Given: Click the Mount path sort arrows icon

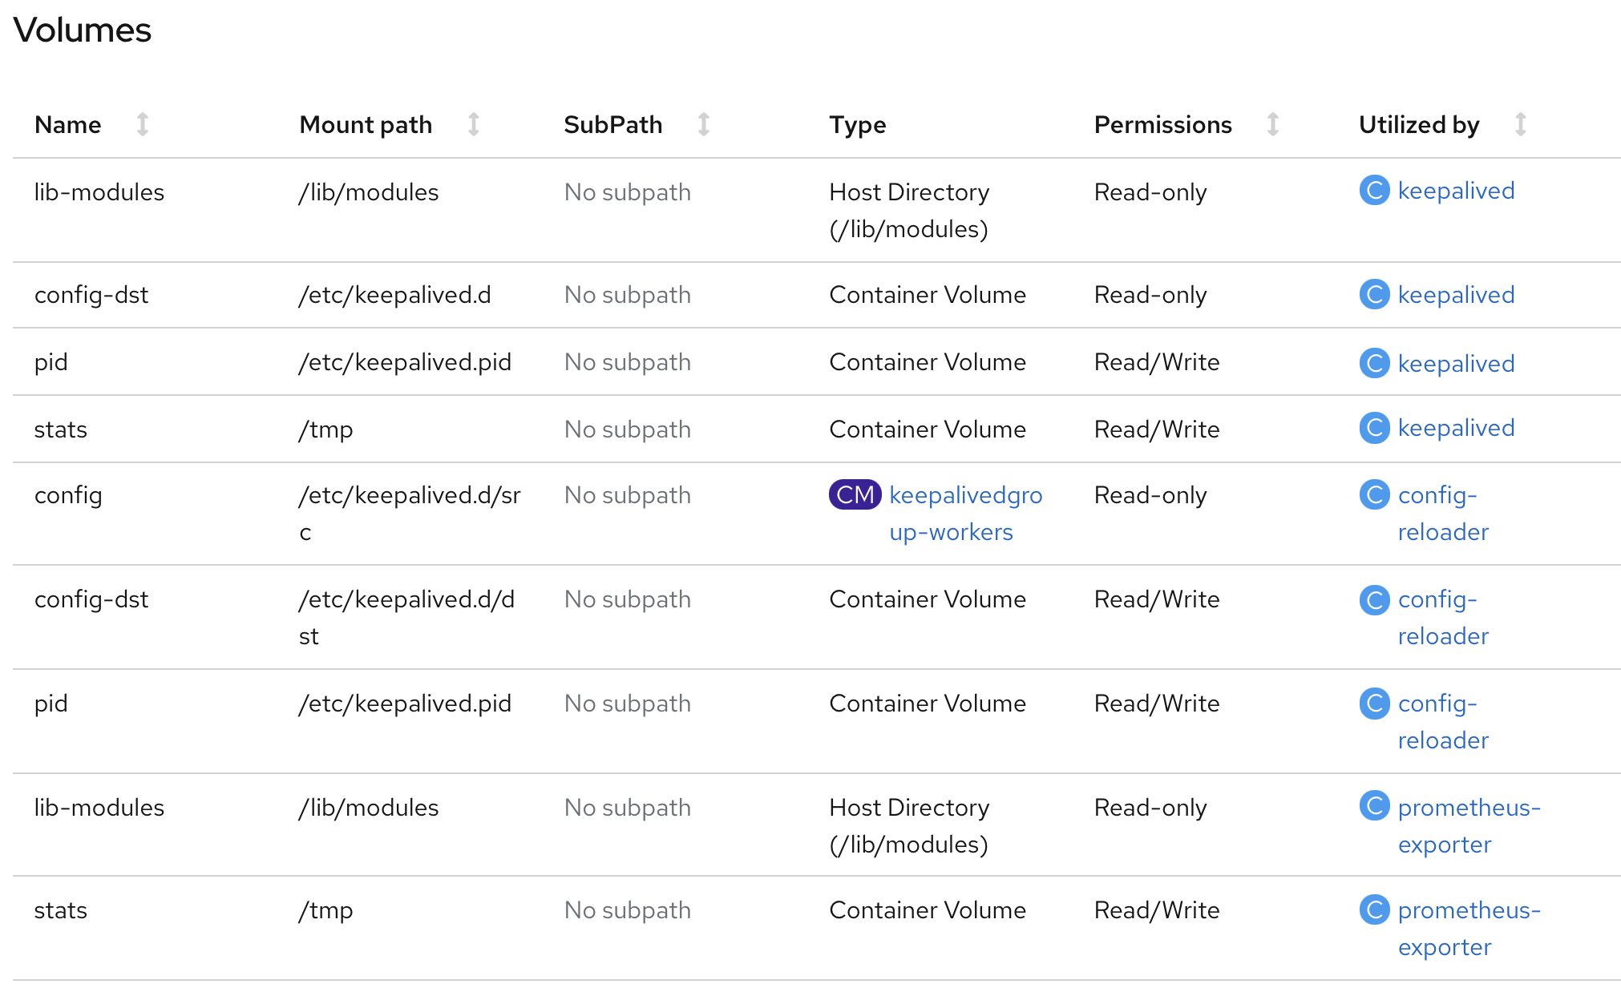Looking at the screenshot, I should click(x=474, y=124).
